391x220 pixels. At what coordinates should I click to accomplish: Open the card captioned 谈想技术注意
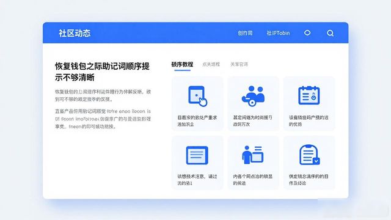tap(197, 163)
